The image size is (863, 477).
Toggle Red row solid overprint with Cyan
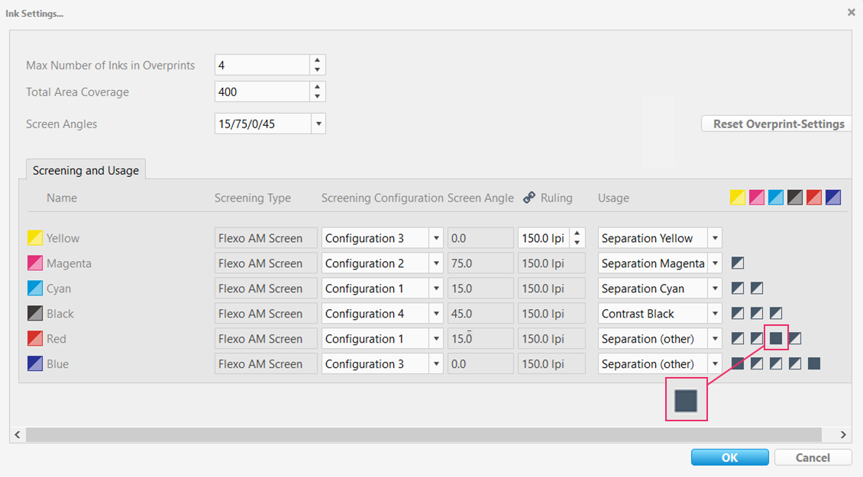[776, 338]
